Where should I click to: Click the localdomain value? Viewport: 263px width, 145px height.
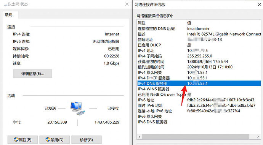click(x=198, y=28)
